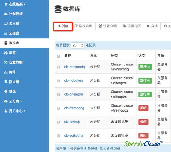Toggle the select-all checkbox in table header

point(58,56)
